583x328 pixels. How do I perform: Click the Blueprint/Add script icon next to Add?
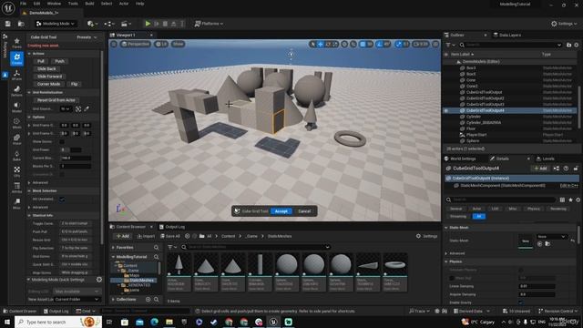click(557, 168)
